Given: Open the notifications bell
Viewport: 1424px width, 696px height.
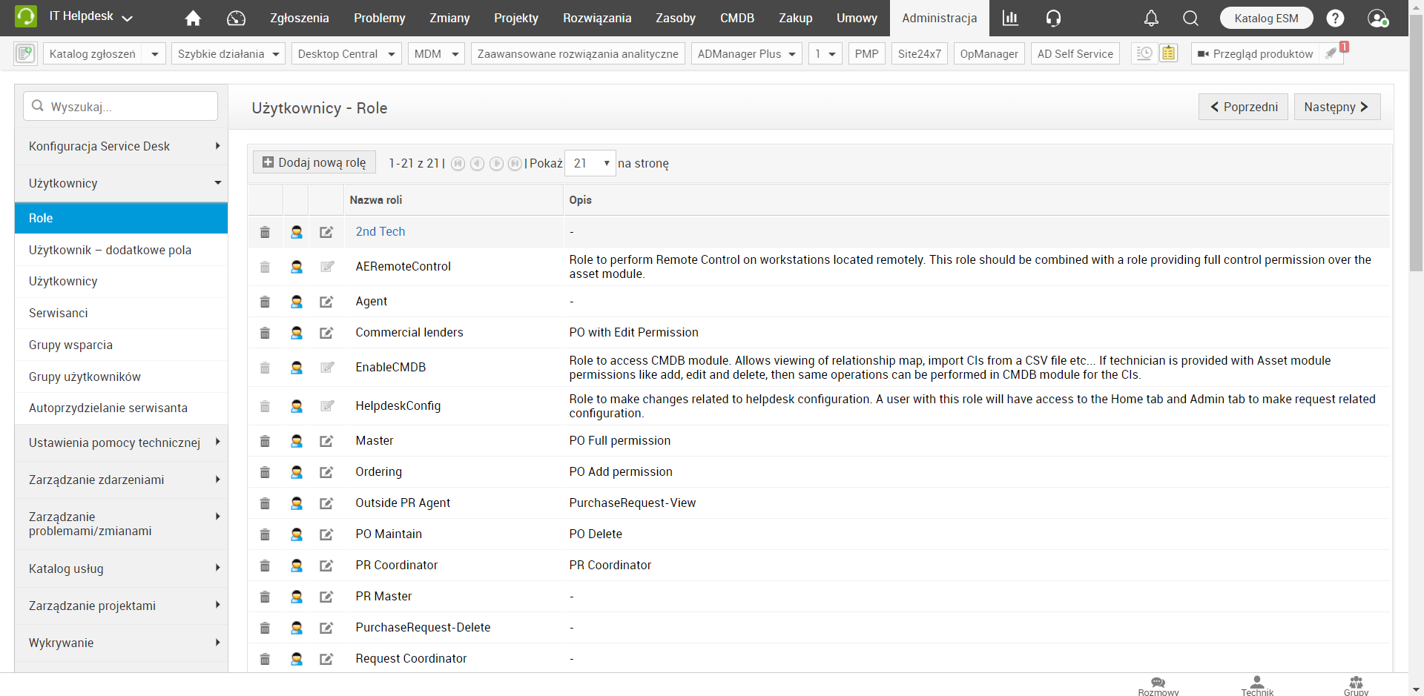Looking at the screenshot, I should 1150,19.
